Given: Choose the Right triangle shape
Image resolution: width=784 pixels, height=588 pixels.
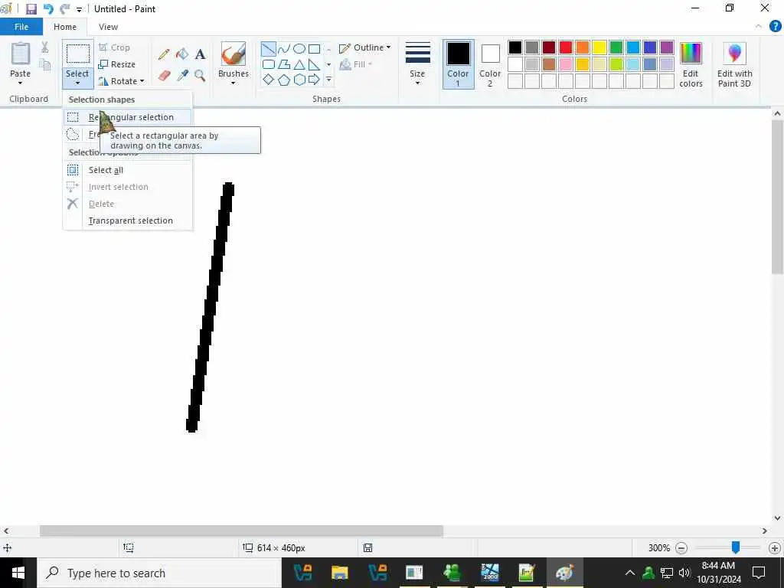Looking at the screenshot, I should pyautogui.click(x=314, y=64).
